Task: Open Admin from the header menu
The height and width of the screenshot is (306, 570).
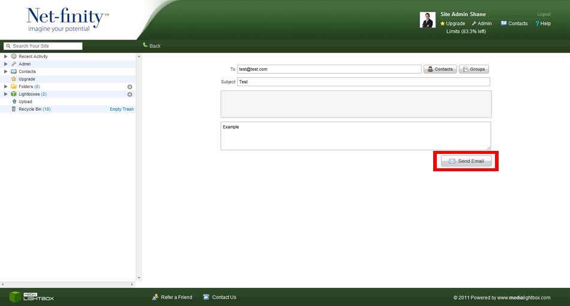Action: point(484,23)
